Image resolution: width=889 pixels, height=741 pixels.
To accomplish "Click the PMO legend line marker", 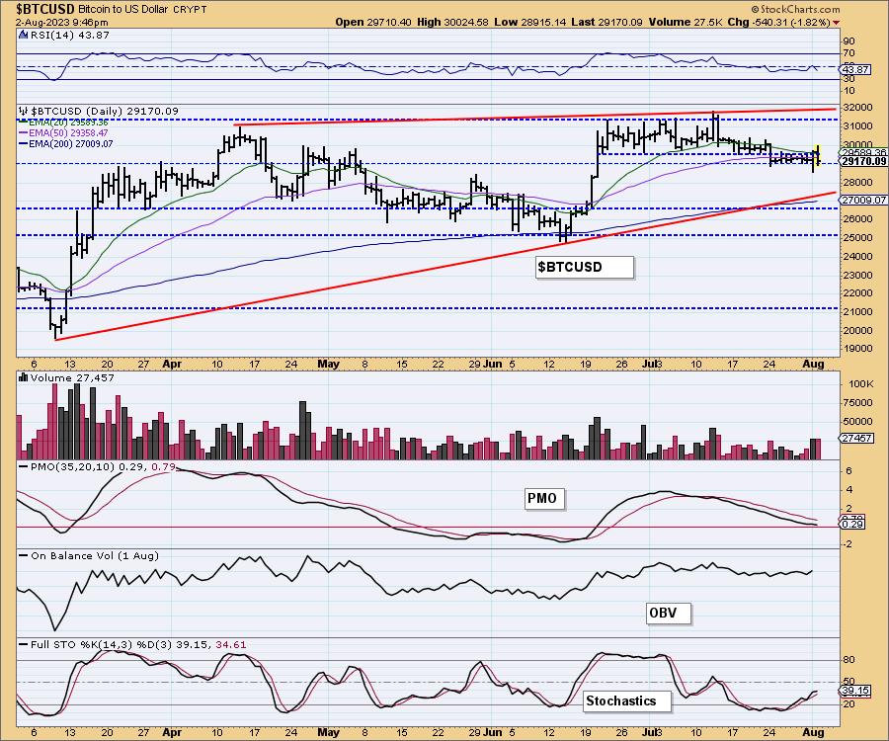I will pos(24,466).
